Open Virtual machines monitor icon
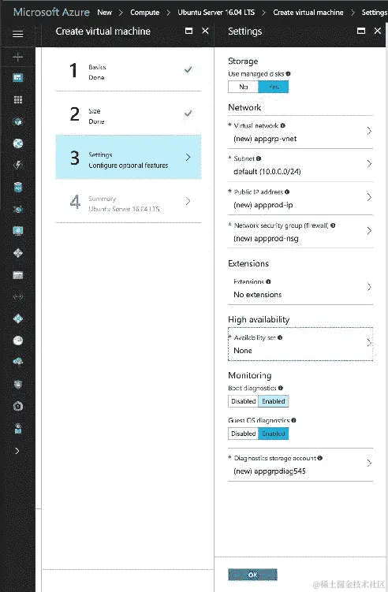 point(18,231)
